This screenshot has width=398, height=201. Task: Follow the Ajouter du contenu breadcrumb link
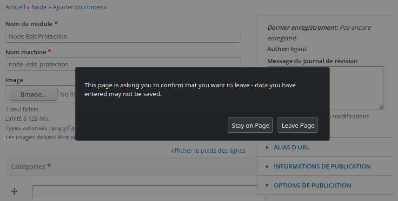[80, 7]
